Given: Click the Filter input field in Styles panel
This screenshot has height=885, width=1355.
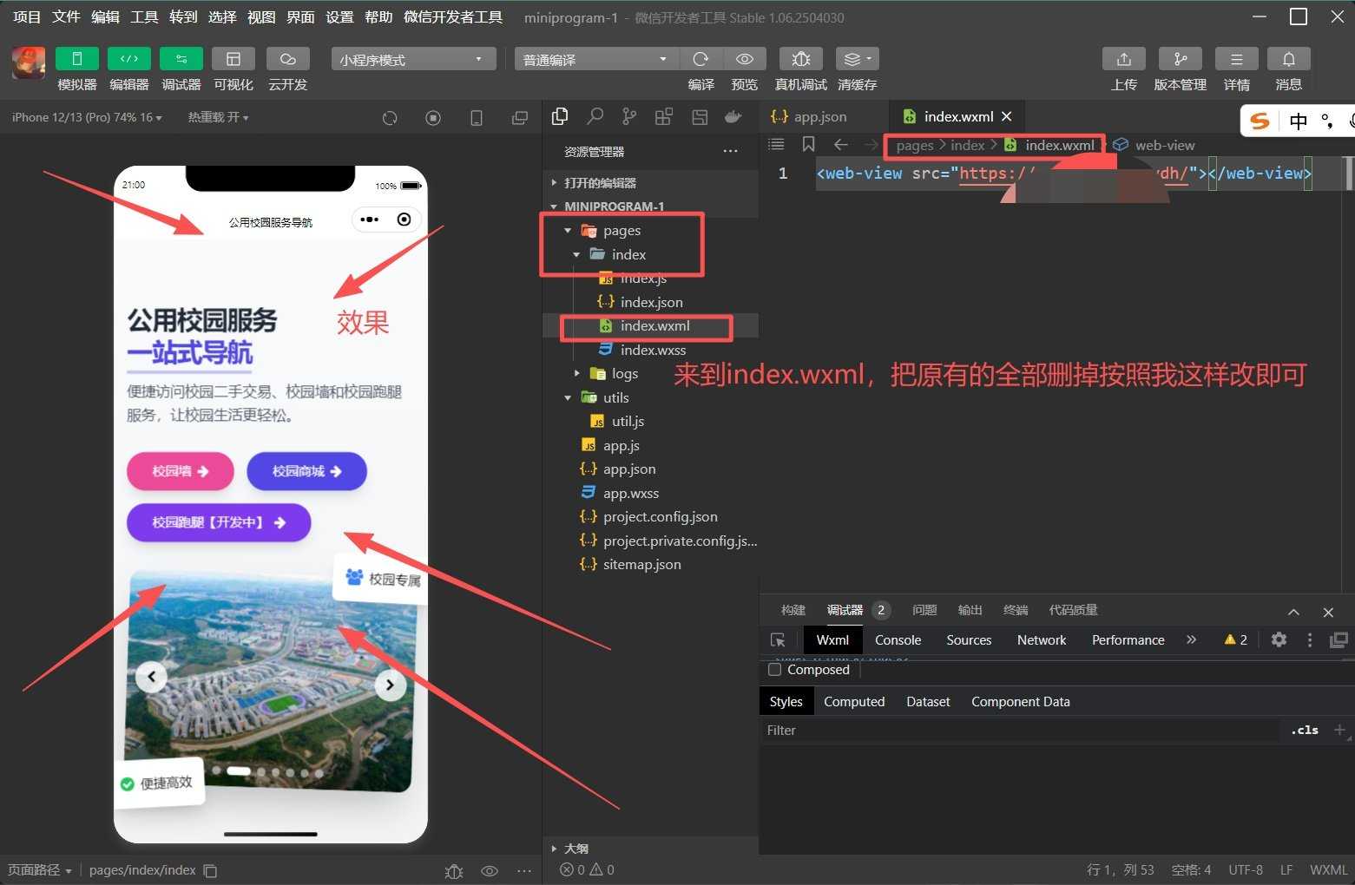Looking at the screenshot, I should coord(868,730).
